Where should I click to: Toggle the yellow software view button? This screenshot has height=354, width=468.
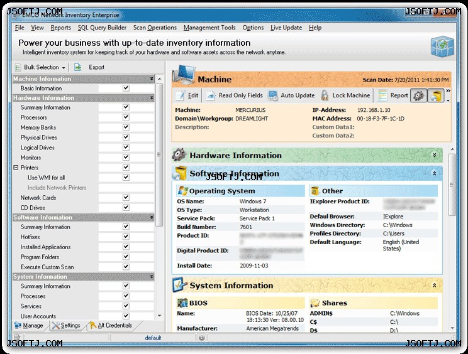click(x=435, y=95)
